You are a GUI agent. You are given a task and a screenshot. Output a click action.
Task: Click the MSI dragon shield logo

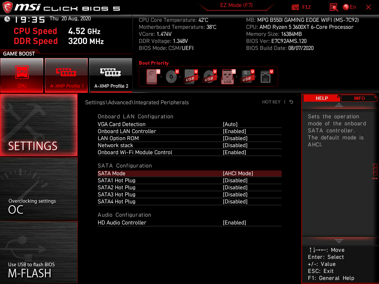coord(7,7)
